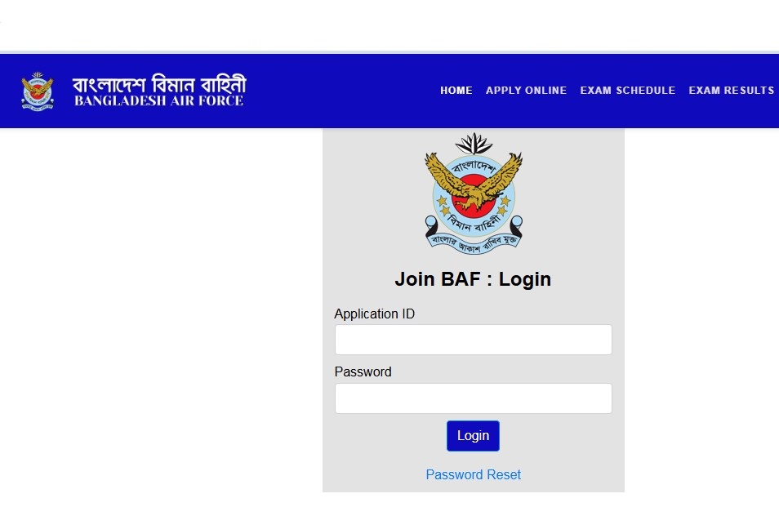Click the Bengali site title in header

point(159,83)
